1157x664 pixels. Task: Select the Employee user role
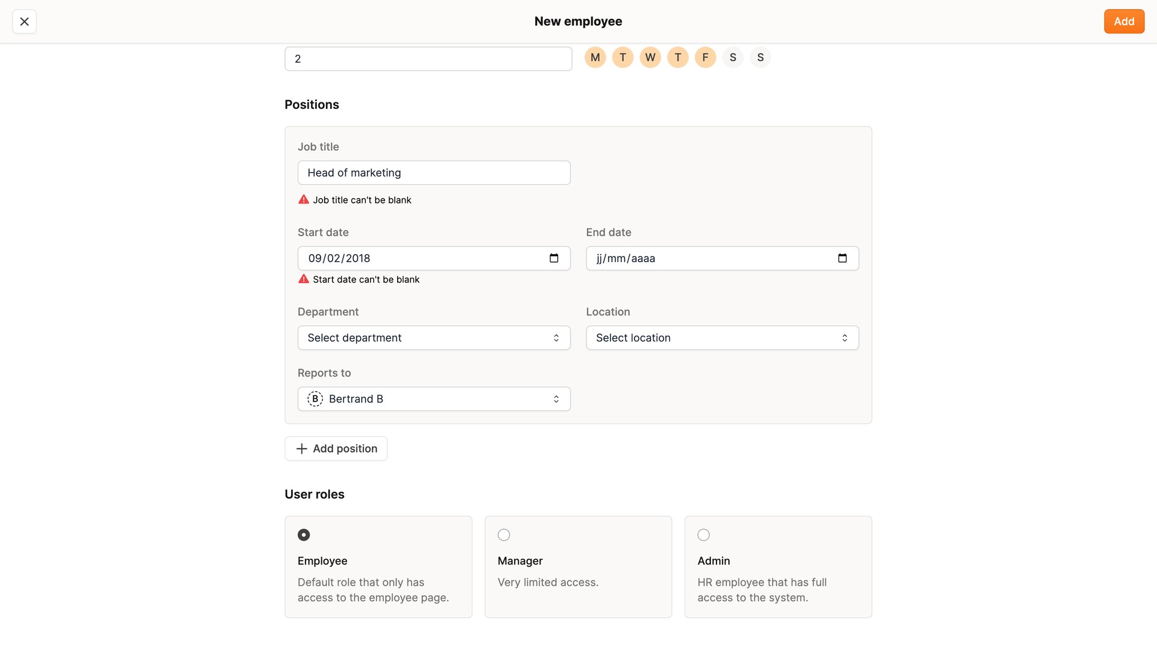(303, 535)
